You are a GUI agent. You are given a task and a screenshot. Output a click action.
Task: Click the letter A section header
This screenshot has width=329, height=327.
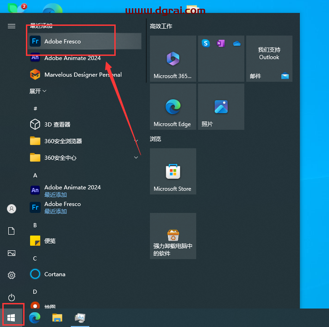point(35,176)
